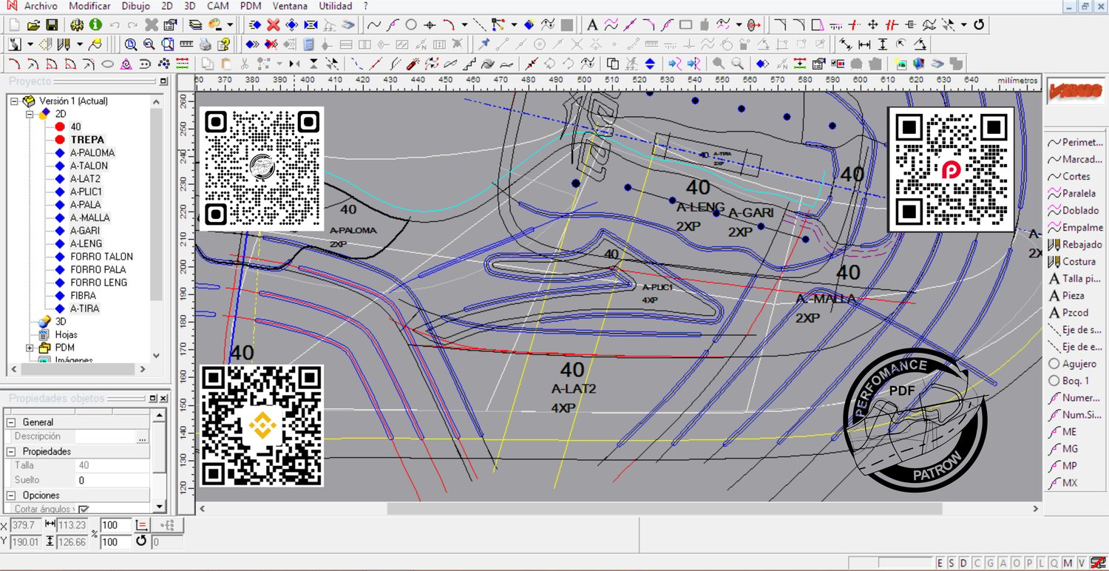This screenshot has width=1109, height=571.
Task: Open a file with the folder icon
Action: coord(33,24)
